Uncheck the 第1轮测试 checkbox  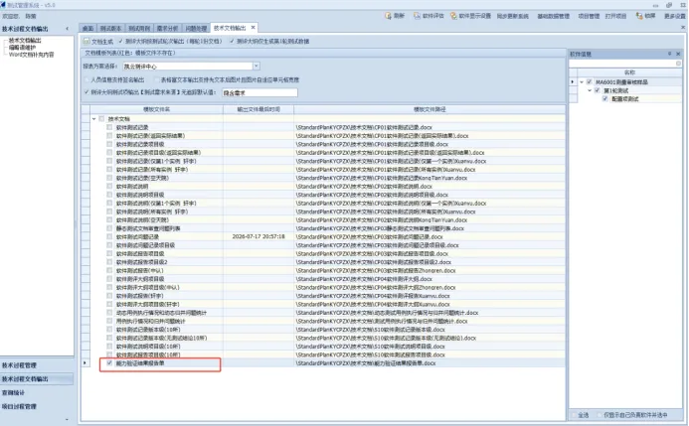[598, 90]
